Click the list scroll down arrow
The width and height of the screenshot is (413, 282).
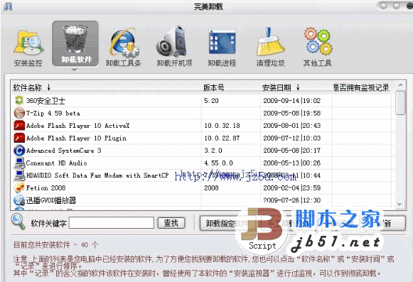[399, 204]
